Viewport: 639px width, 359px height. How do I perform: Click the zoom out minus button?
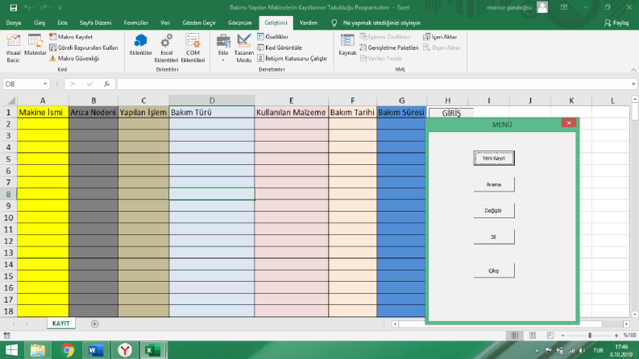coord(562,336)
